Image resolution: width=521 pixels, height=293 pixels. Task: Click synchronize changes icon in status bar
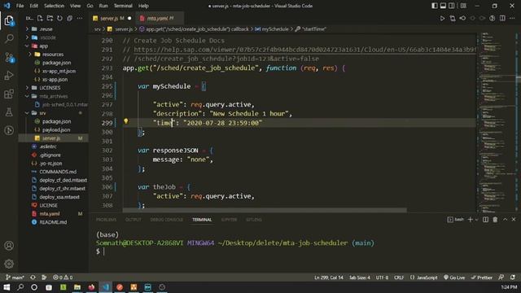click(x=33, y=278)
